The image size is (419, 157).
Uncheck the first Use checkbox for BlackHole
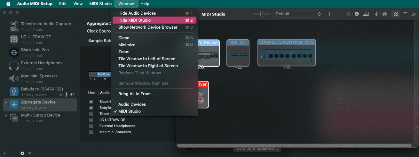pyautogui.click(x=91, y=102)
